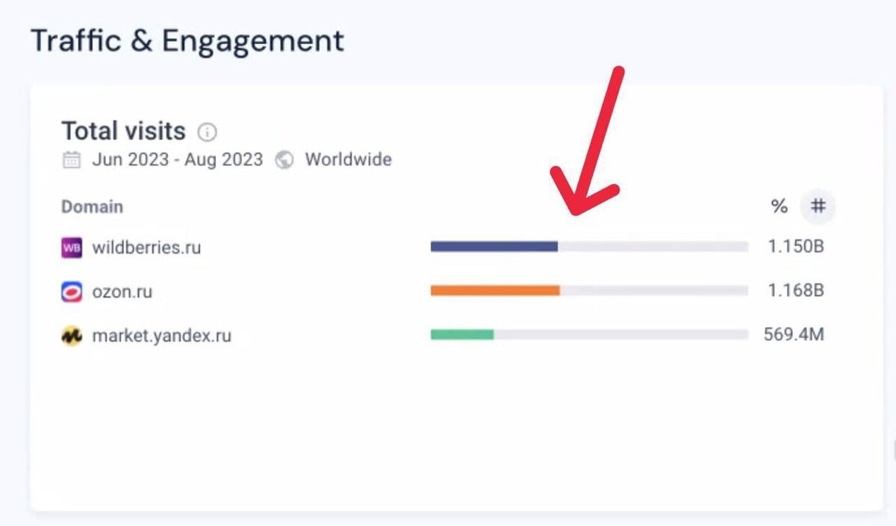Select the 1.150B visits value

pos(796,246)
